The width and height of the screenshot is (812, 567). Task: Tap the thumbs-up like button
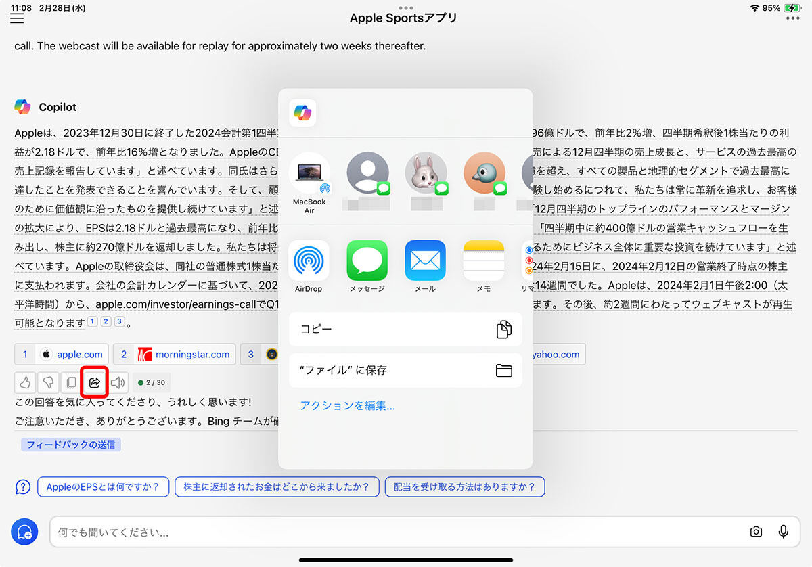26,383
